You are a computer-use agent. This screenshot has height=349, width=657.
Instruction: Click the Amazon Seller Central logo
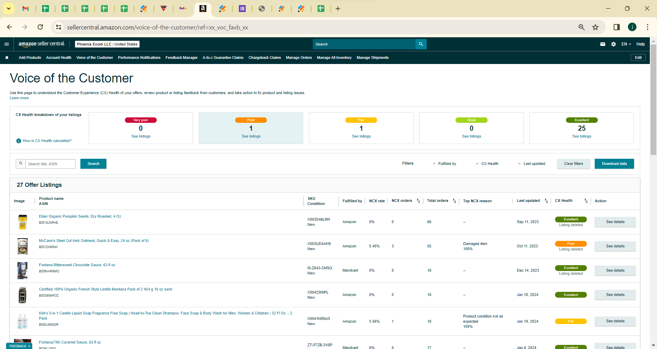pyautogui.click(x=41, y=44)
